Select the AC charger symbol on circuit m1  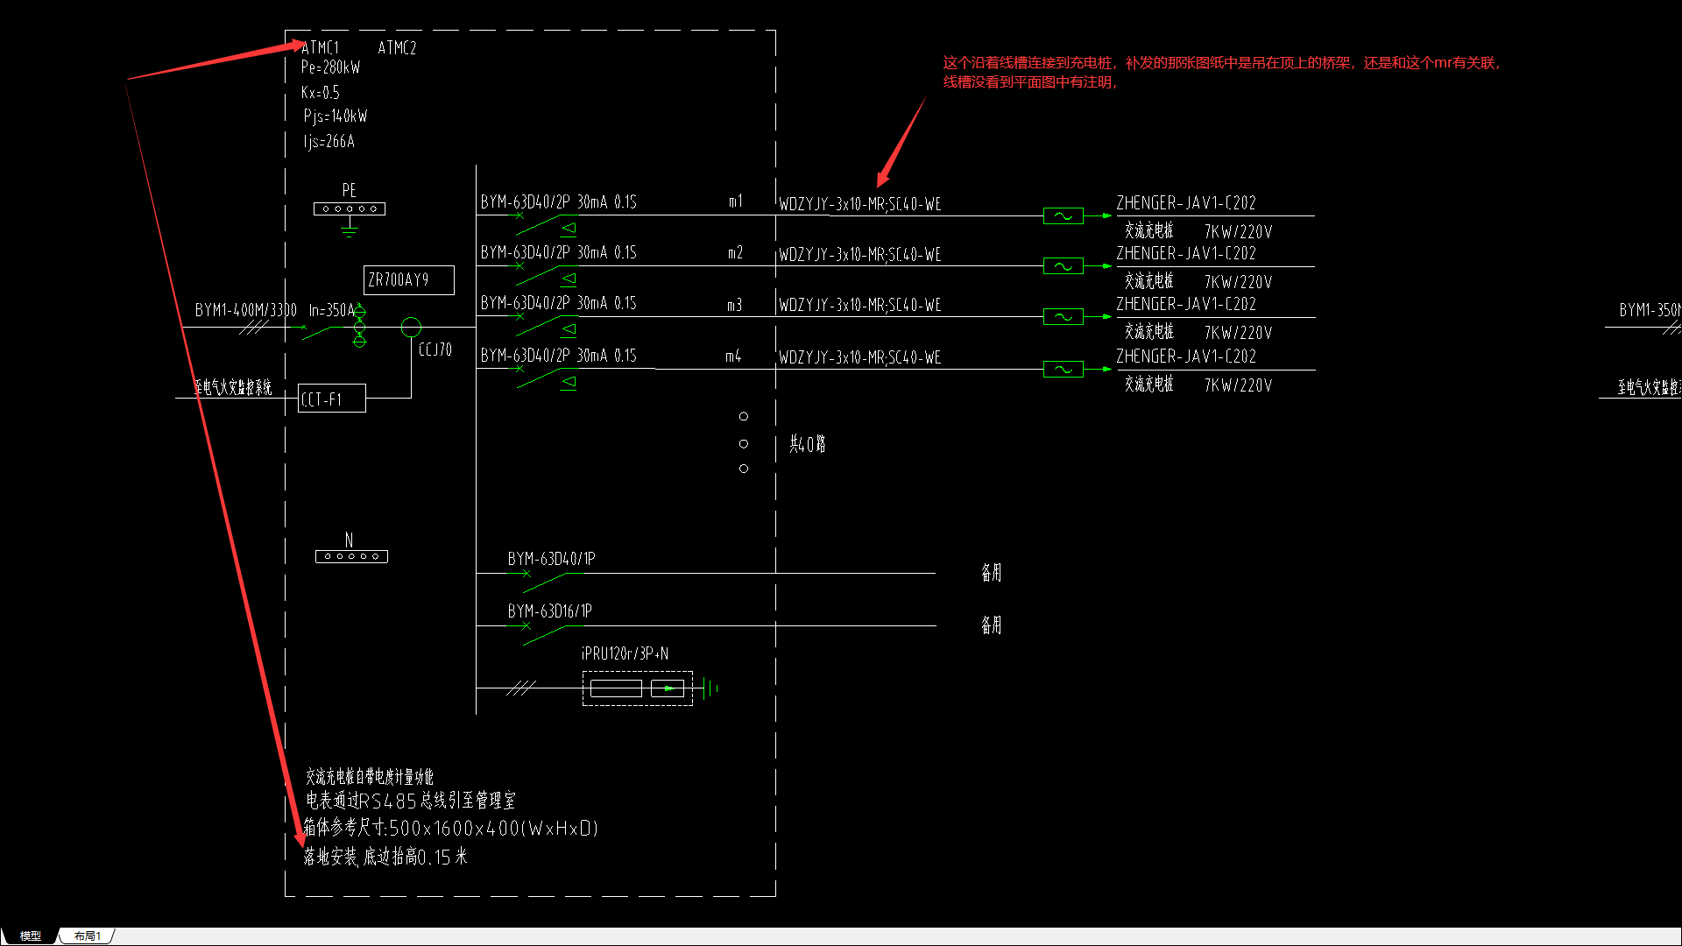tap(1064, 215)
